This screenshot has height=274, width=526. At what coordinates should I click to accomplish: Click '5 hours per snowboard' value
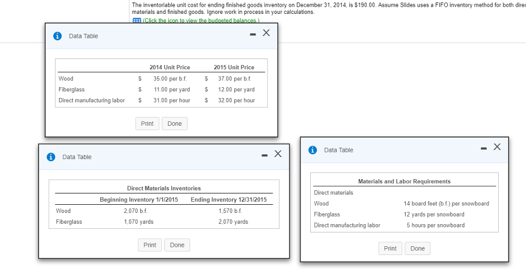[x=436, y=225]
